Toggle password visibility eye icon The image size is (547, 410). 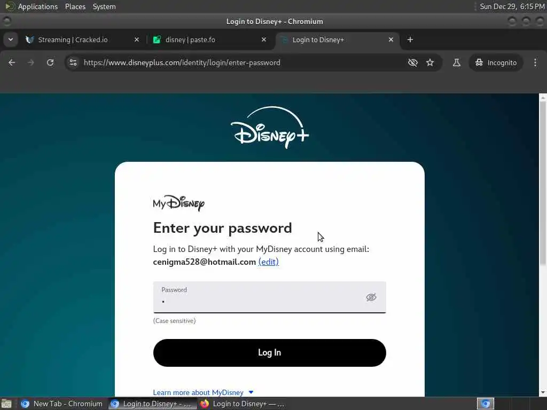[x=371, y=297]
